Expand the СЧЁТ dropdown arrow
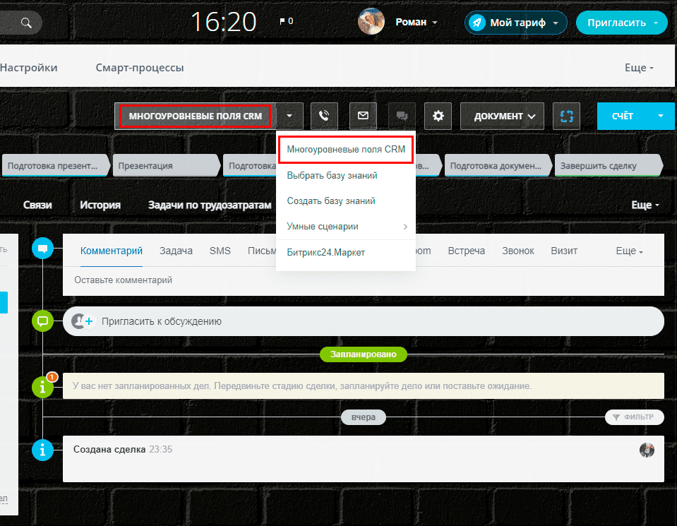This screenshot has width=677, height=526. click(x=661, y=116)
